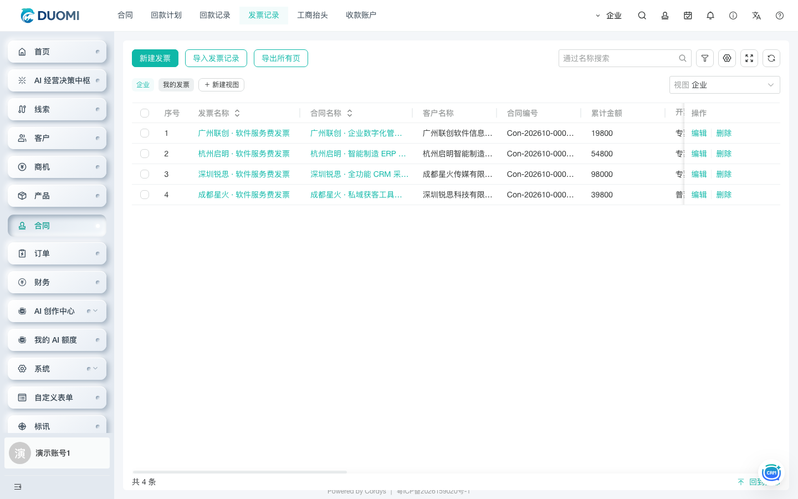Open the calendar icon in top bar

coord(688,16)
